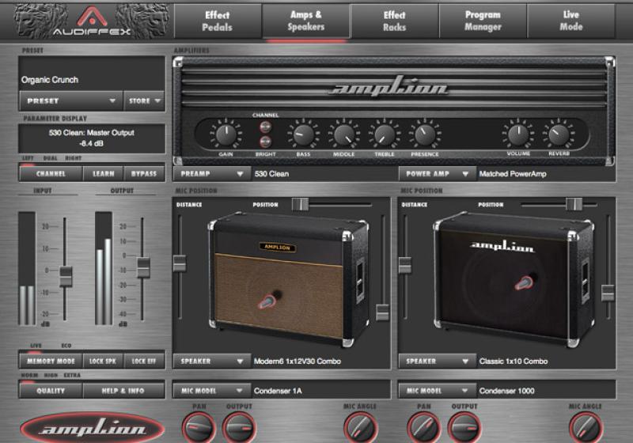The width and height of the screenshot is (633, 443).
Task: Click the vertical slider right of Modern6 cabinet
Action: pos(382,312)
